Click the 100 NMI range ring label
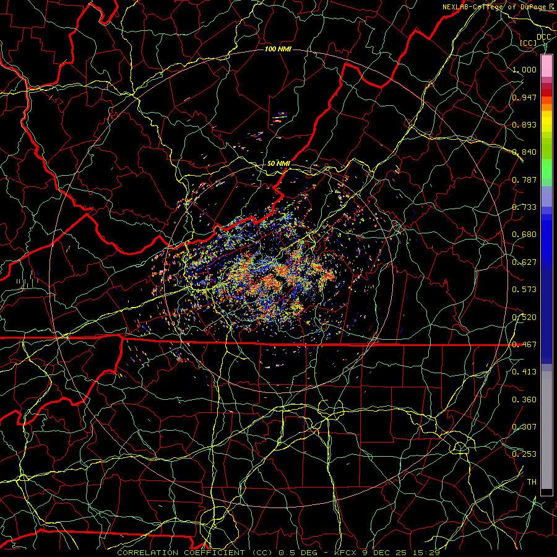The width and height of the screenshot is (557, 557). [x=278, y=49]
